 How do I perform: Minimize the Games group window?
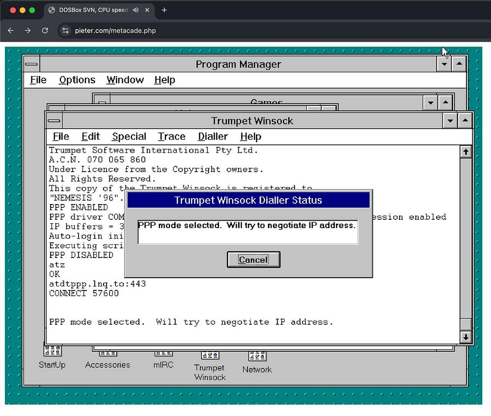[431, 103]
